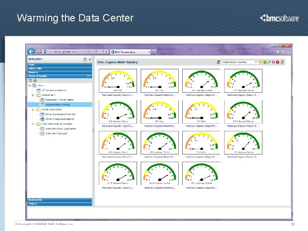Click the search magnifier in the address bar

pyautogui.click(x=96, y=51)
